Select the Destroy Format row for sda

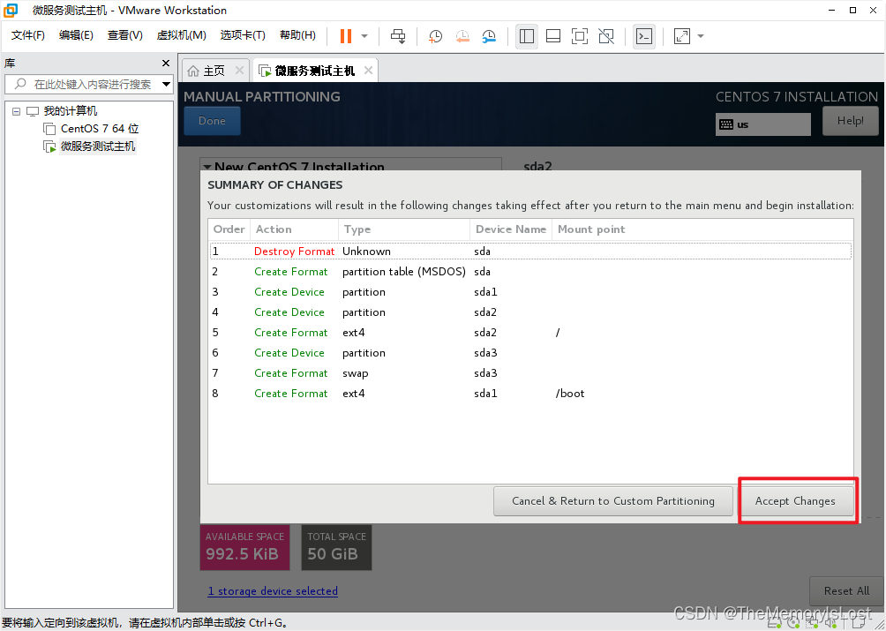[x=530, y=252]
